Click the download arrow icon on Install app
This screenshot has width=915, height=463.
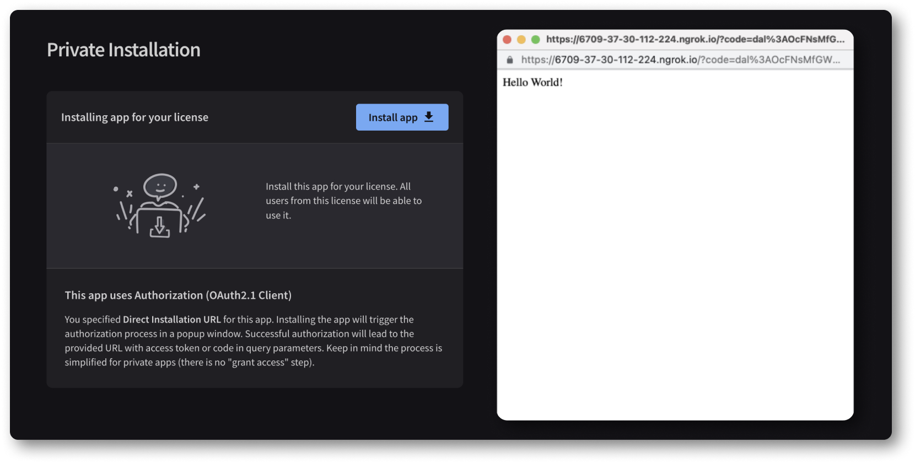pyautogui.click(x=429, y=117)
